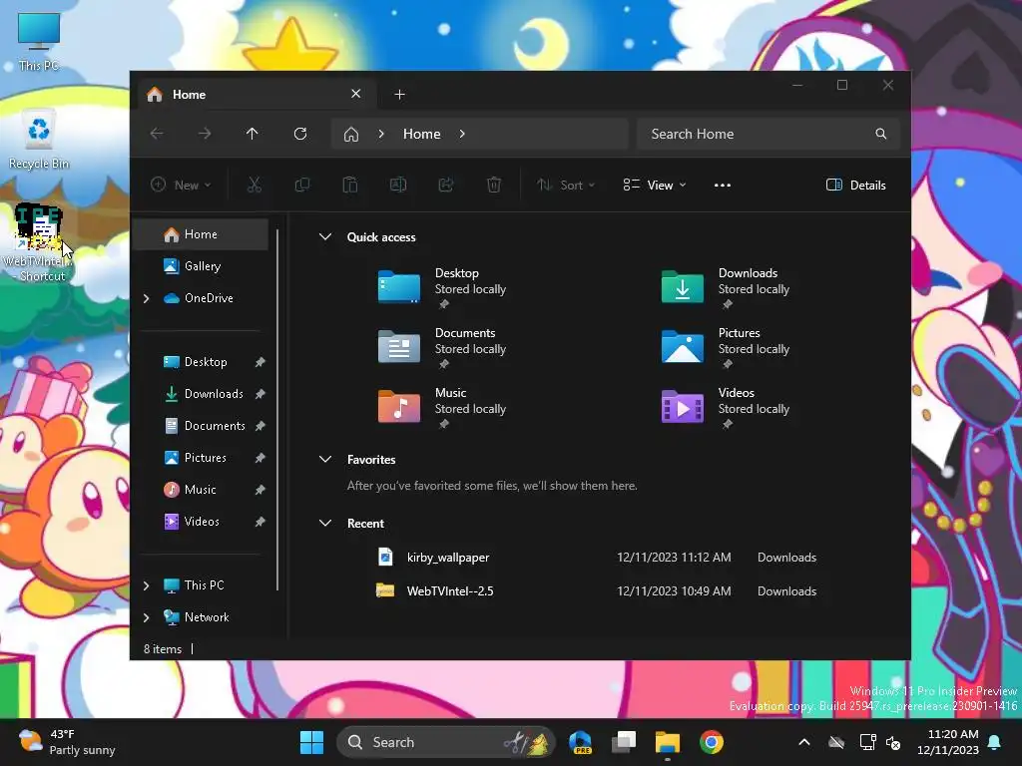The height and width of the screenshot is (766, 1022).
Task: Open the Windows Start menu
Action: tap(311, 742)
